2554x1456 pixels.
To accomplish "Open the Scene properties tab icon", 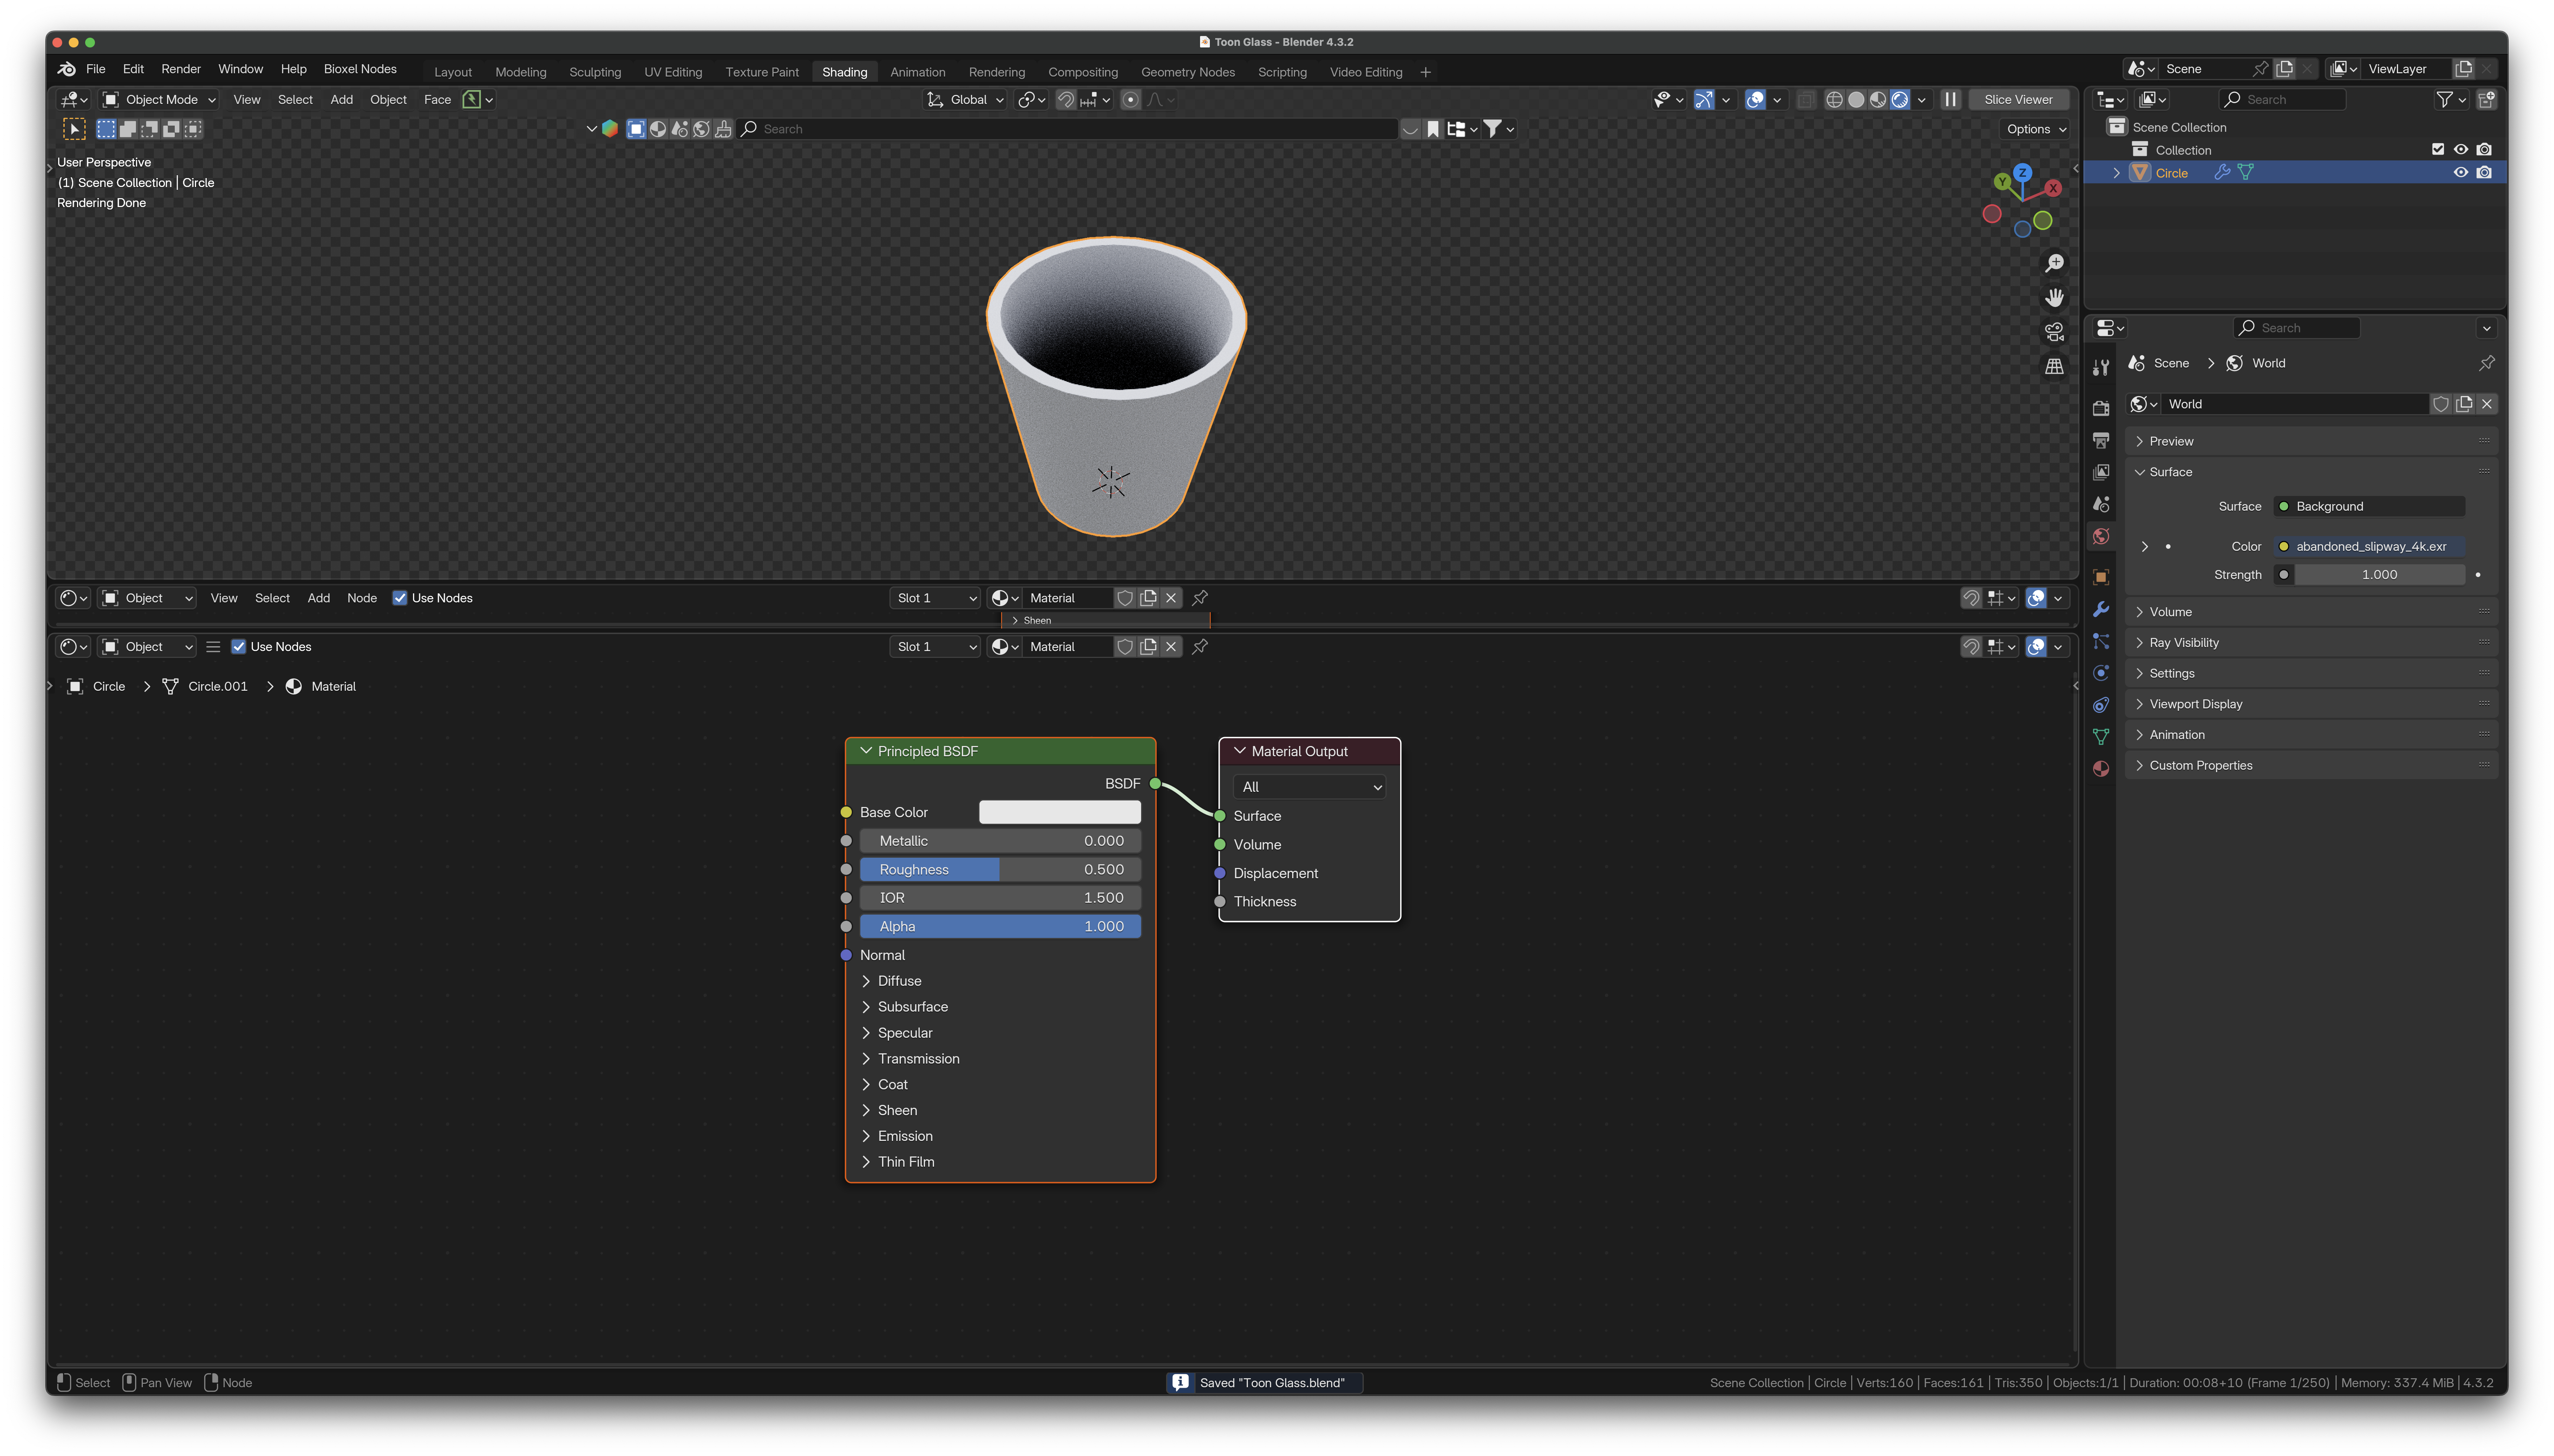I will tap(2100, 504).
